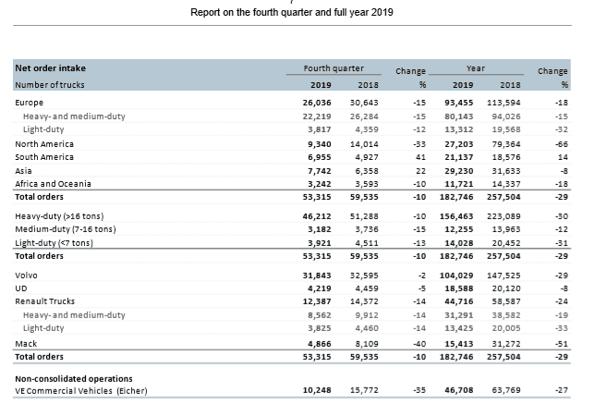Image resolution: width=595 pixels, height=405 pixels.
Task: Click the value 19,568 in the table
Action: (x=506, y=129)
